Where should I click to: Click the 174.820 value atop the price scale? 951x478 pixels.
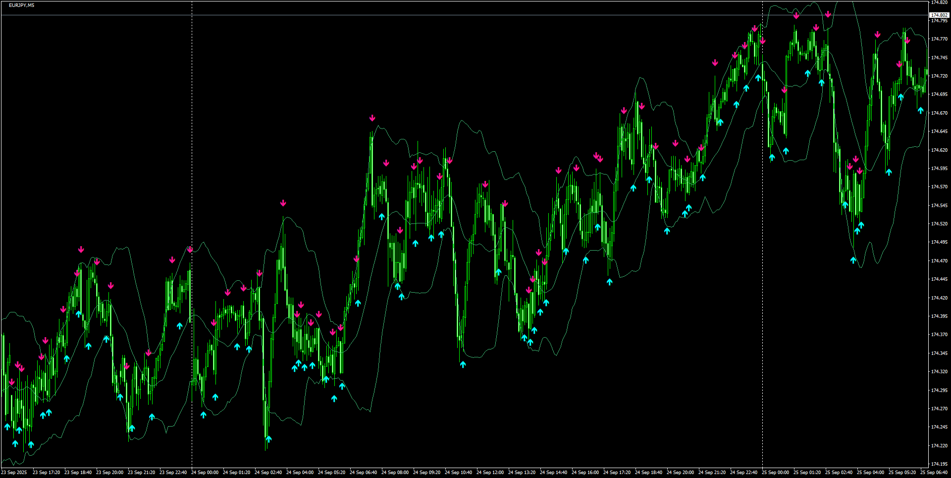(940, 2)
